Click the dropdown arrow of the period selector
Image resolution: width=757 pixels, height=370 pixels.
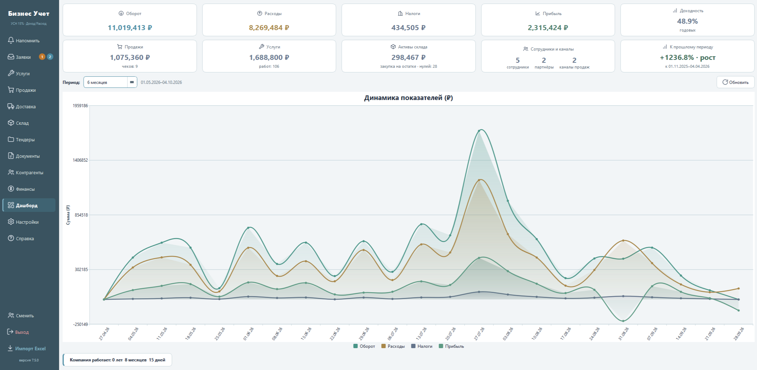click(132, 82)
